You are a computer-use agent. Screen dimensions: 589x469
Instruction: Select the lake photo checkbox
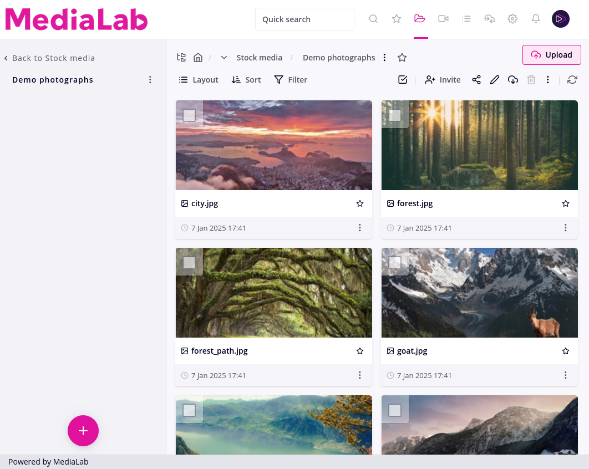pos(189,410)
